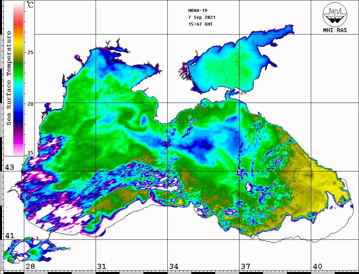Screen dimensions: 359x274
Task: Click the '15:47 GMT' time text
Action: coord(200,24)
